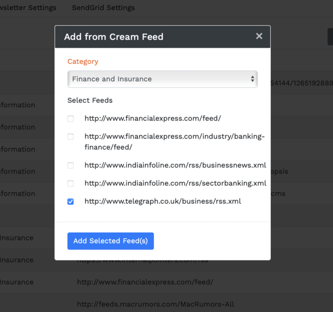Switch to the SendGrid Settings tab

103,8
